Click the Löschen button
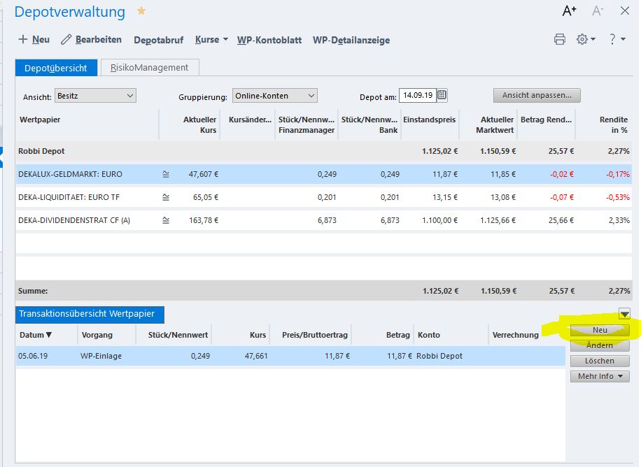This screenshot has height=467, width=641. (600, 361)
